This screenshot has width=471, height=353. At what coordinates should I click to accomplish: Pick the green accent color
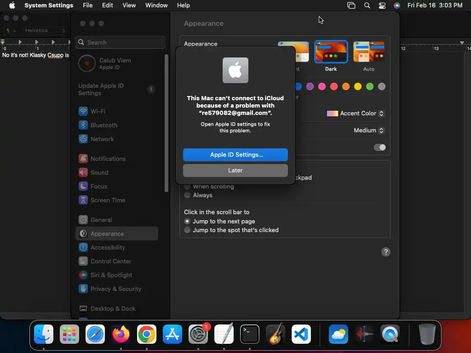[x=370, y=87]
